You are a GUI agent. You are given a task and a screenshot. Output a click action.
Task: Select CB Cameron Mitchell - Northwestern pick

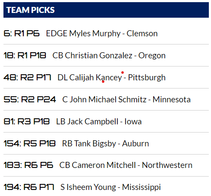coord(126,165)
